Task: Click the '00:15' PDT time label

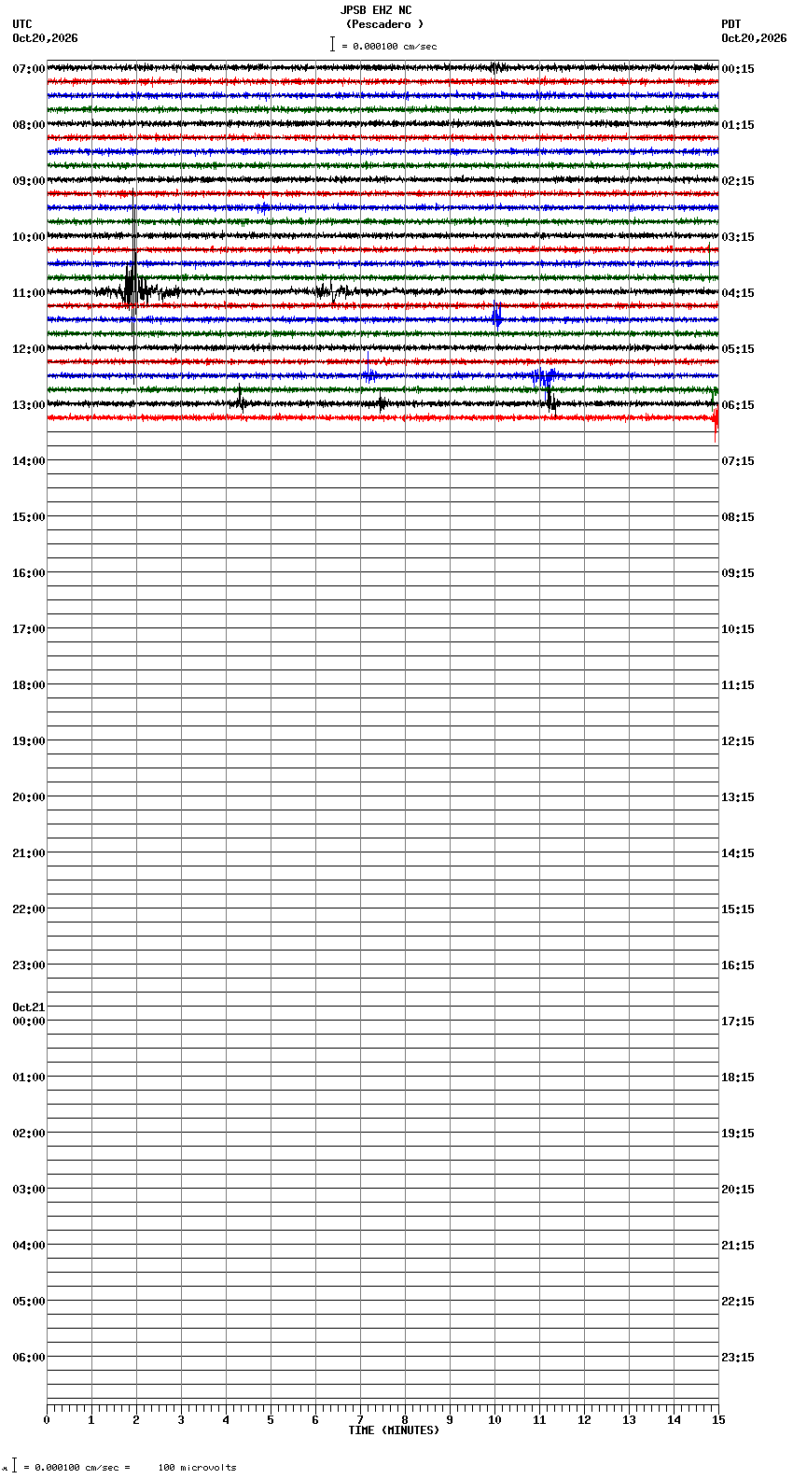Action: tap(738, 69)
